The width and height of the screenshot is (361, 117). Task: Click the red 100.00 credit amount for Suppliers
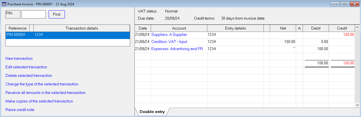[x=349, y=34]
